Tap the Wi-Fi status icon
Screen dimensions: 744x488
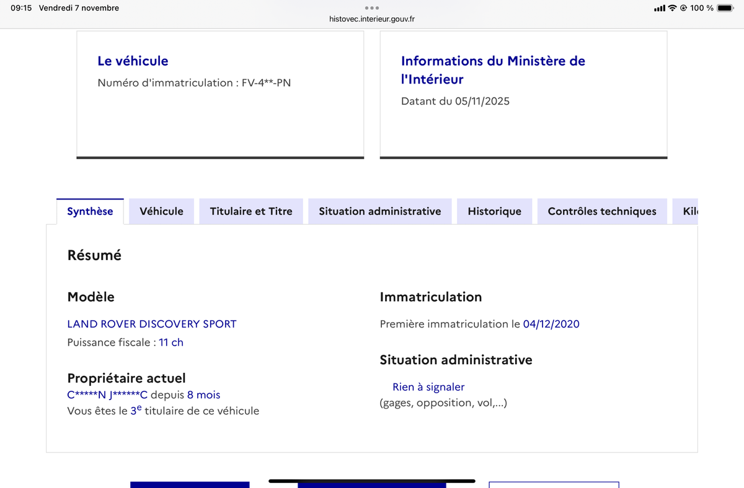(x=672, y=8)
